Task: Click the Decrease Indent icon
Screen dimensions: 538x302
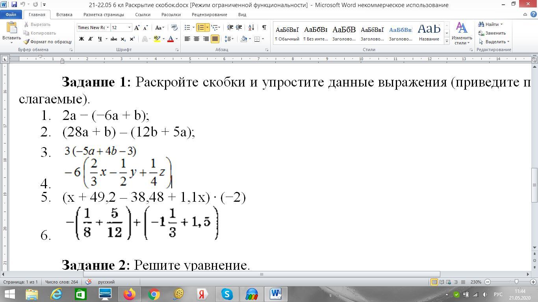Action: [x=230, y=28]
